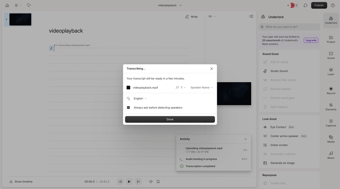340x189 pixels.
Task: Open the hamburger main menu
Action: [x=18, y=6]
